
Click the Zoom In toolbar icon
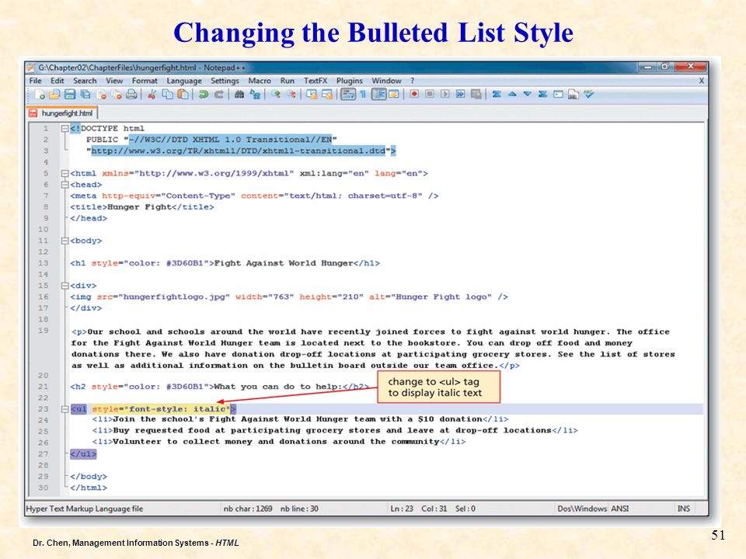pos(276,95)
